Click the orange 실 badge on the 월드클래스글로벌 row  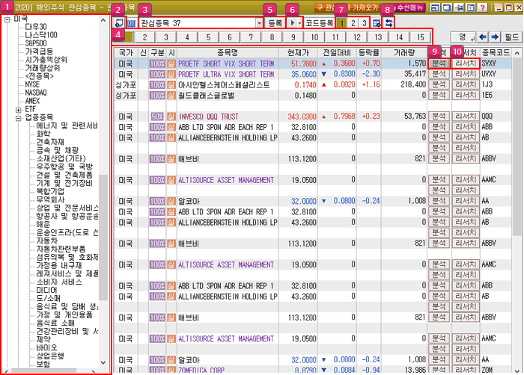(171, 96)
